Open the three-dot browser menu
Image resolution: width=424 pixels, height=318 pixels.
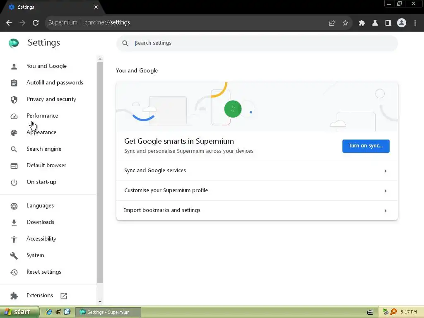[415, 23]
